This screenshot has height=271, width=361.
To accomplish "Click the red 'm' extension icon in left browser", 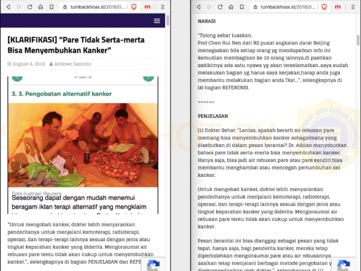I will coord(147,7).
